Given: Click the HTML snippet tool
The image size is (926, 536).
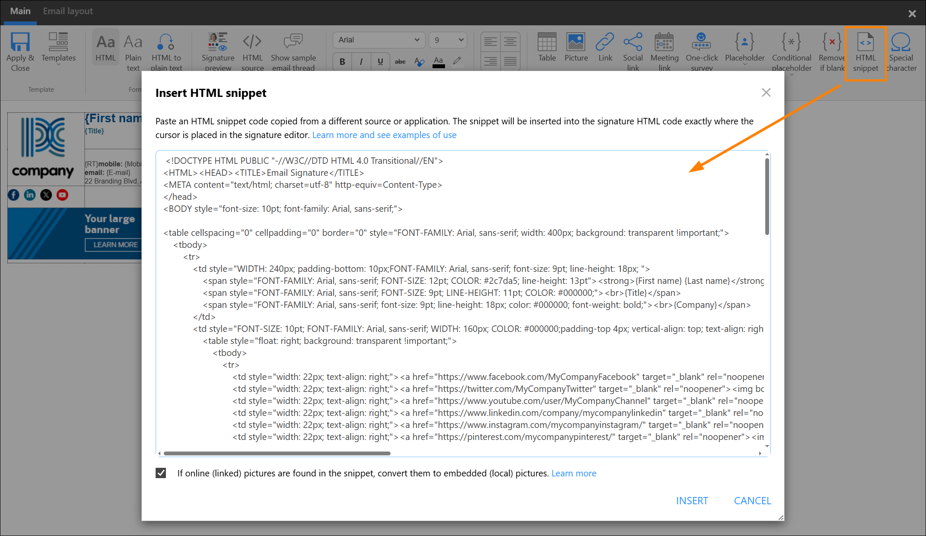Looking at the screenshot, I should point(866,52).
